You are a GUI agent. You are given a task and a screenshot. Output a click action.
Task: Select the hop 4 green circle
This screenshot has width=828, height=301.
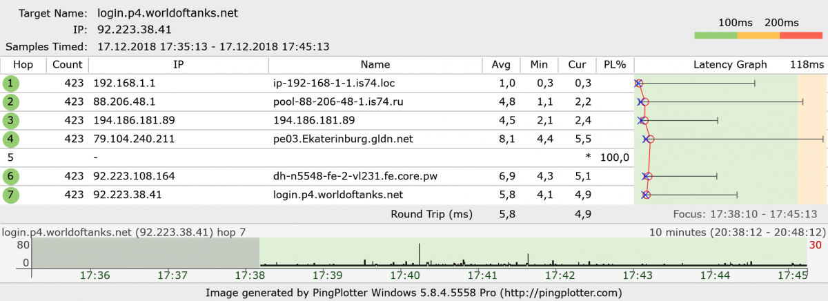11,139
